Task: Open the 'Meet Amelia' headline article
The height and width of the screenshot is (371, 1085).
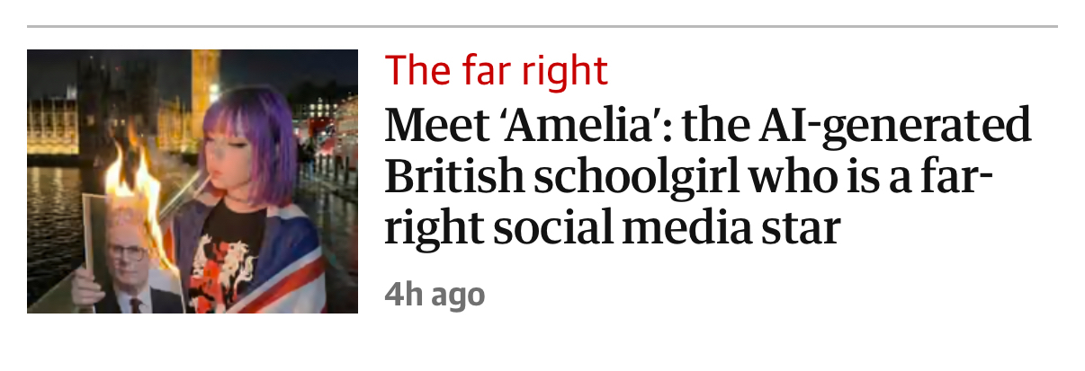Action: coord(707,177)
